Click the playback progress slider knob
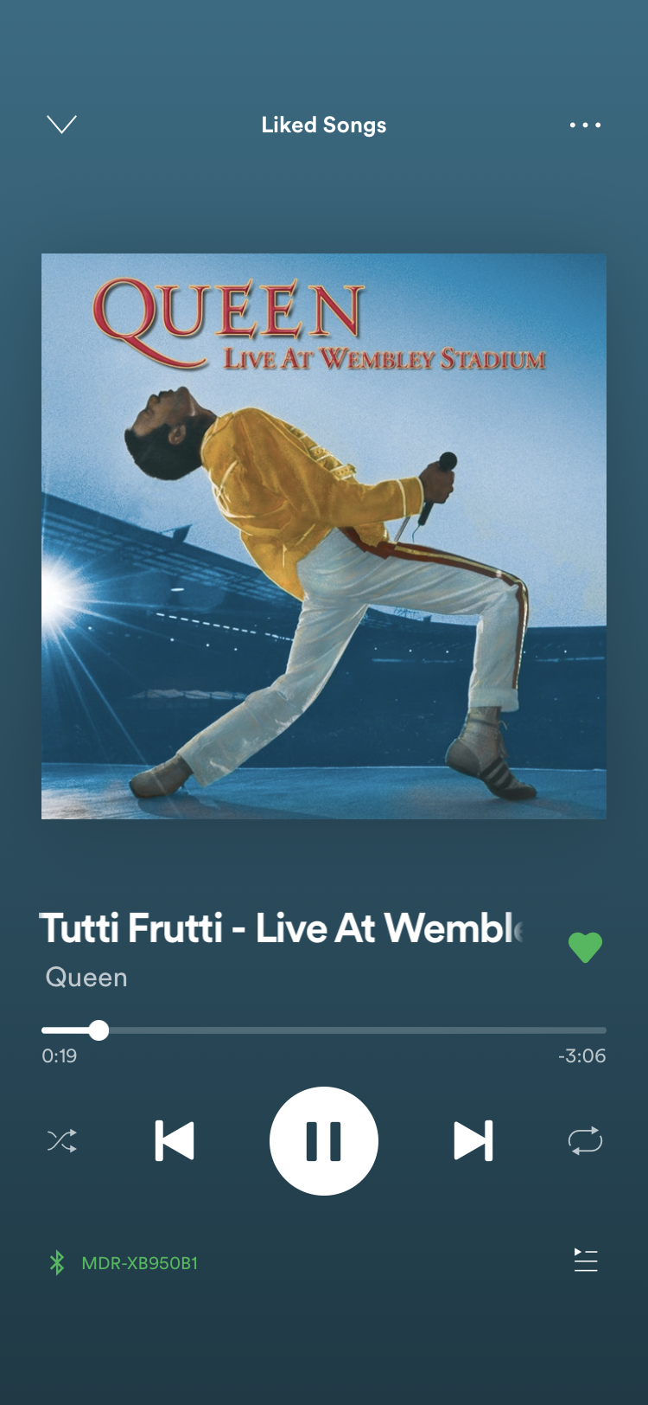 point(98,1030)
